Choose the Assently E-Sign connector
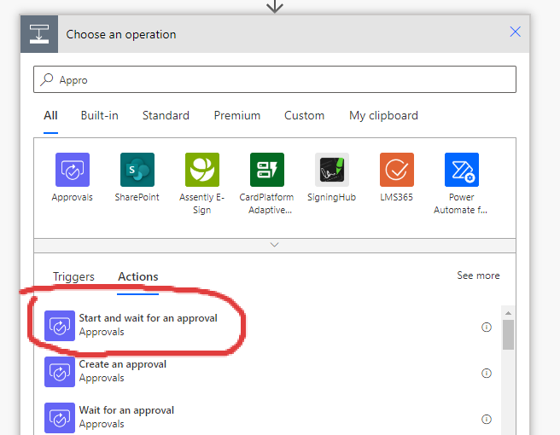Screen dimensions: 560x435 click(x=202, y=170)
